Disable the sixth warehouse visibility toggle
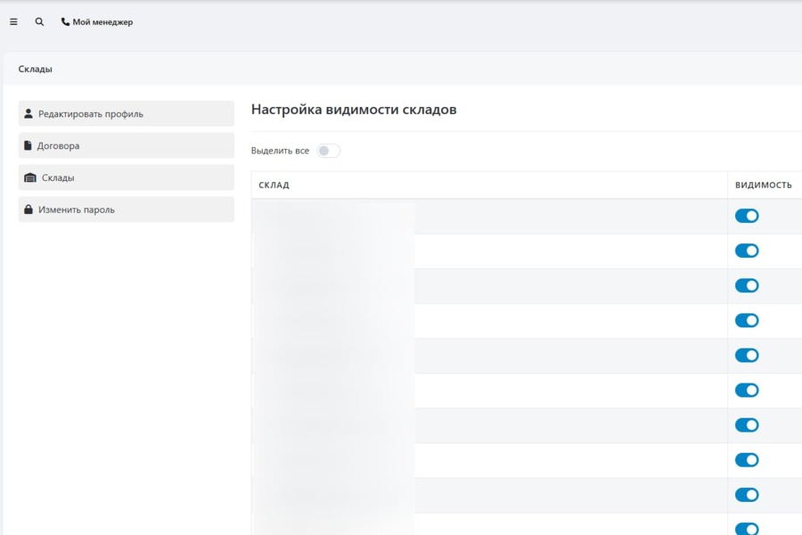Screen dimensions: 802x535 [x=747, y=391]
